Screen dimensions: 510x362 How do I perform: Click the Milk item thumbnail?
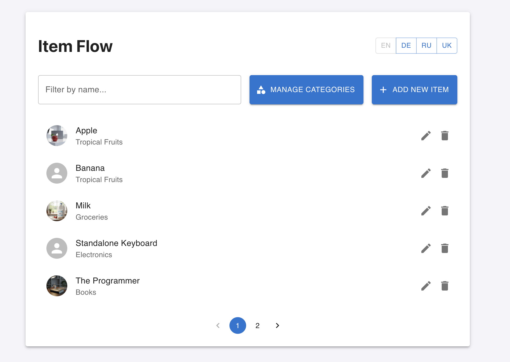point(57,211)
